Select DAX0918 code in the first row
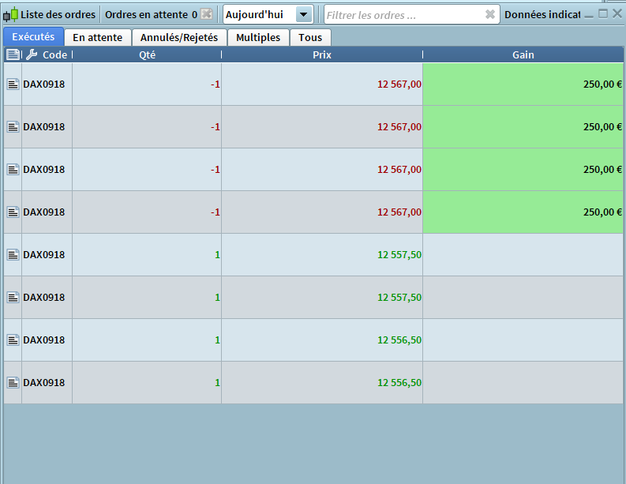The image size is (626, 484). 44,84
